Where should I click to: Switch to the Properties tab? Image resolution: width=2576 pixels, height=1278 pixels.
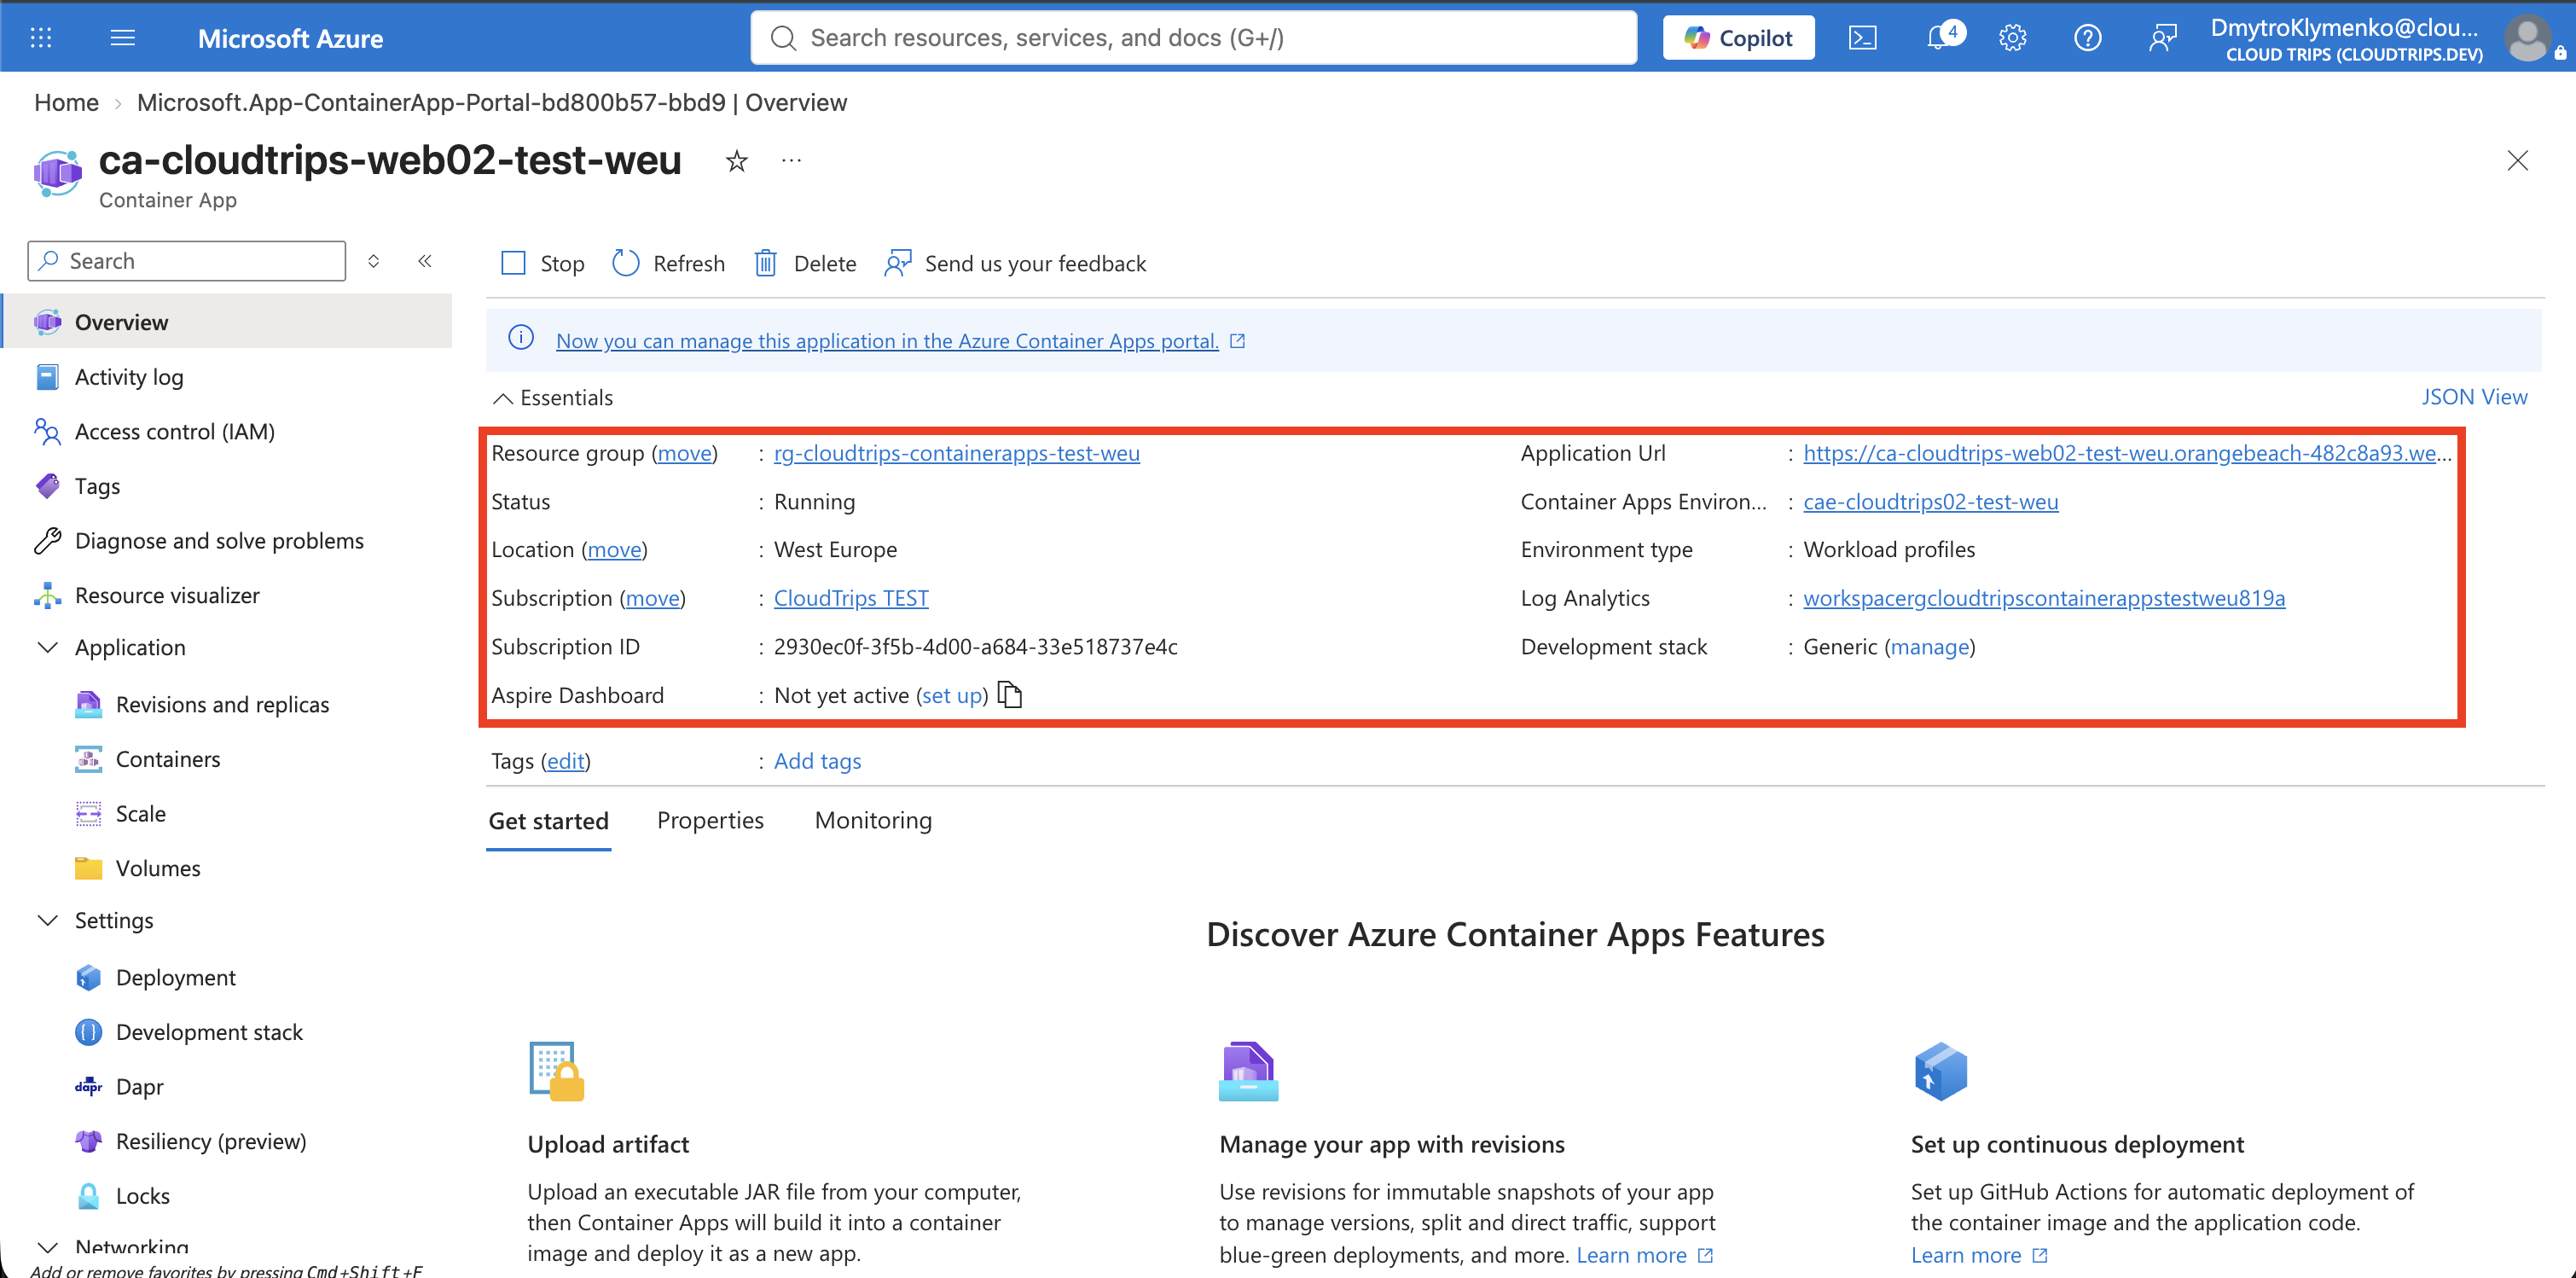710,820
